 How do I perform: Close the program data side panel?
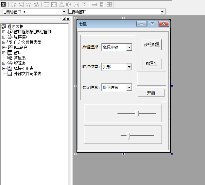pyautogui.click(x=68, y=19)
